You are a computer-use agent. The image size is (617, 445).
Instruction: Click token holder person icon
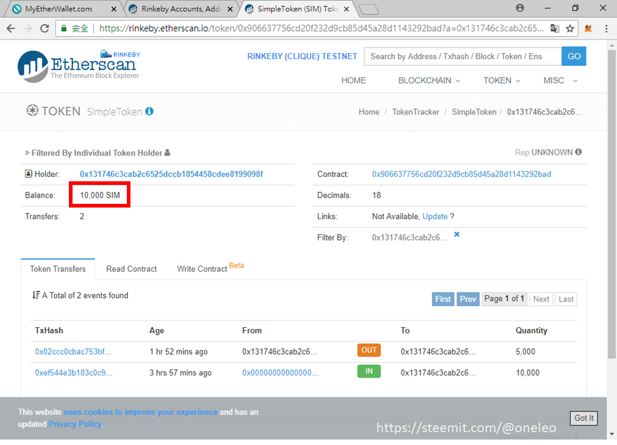[x=167, y=153]
